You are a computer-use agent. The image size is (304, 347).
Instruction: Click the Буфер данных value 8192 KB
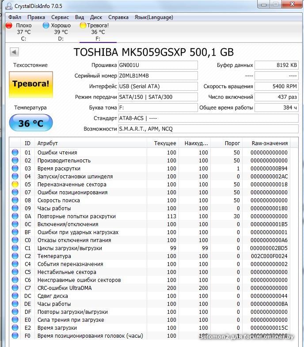click(x=277, y=65)
